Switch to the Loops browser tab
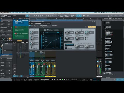124x93 pixels. (x=113, y=18)
